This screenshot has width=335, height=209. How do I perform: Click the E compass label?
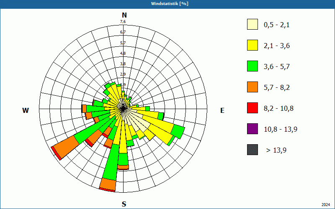(x=222, y=110)
